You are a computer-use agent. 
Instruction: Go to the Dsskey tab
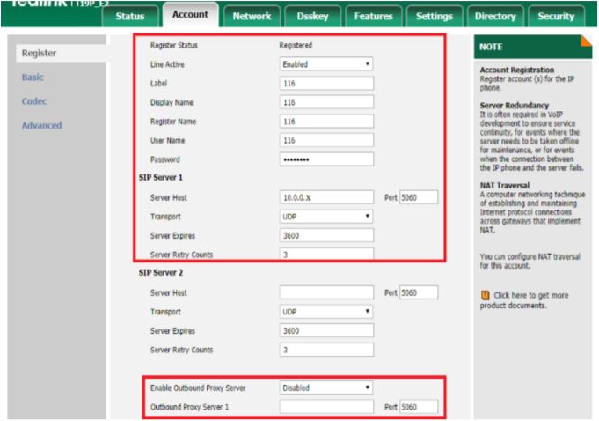[310, 17]
